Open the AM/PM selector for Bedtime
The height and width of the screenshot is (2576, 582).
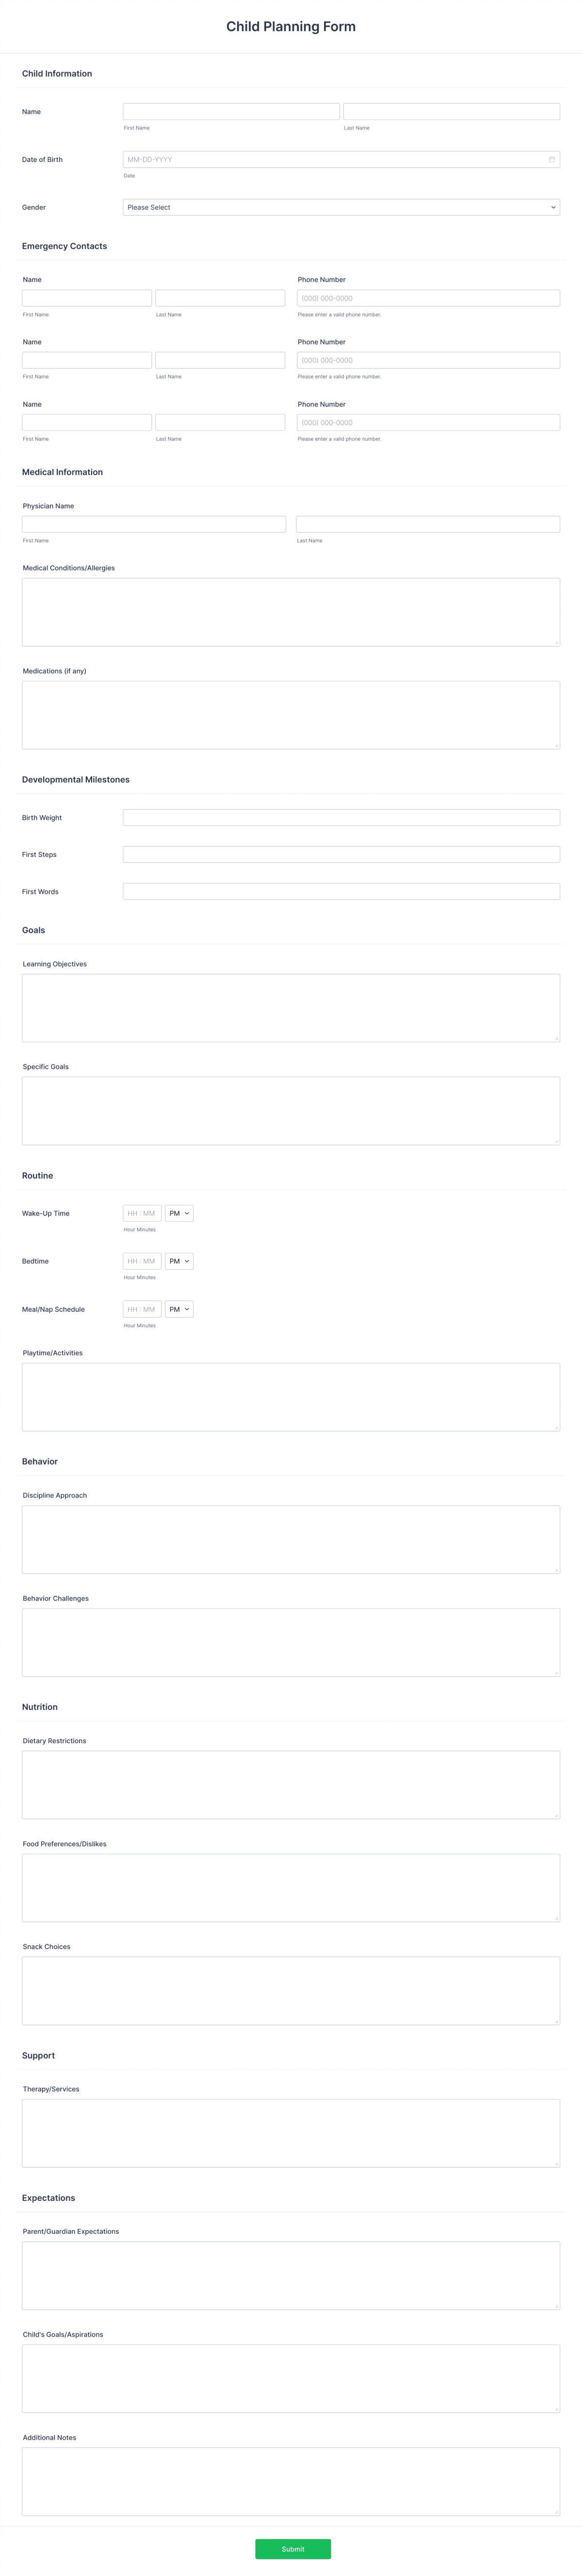pyautogui.click(x=179, y=1261)
